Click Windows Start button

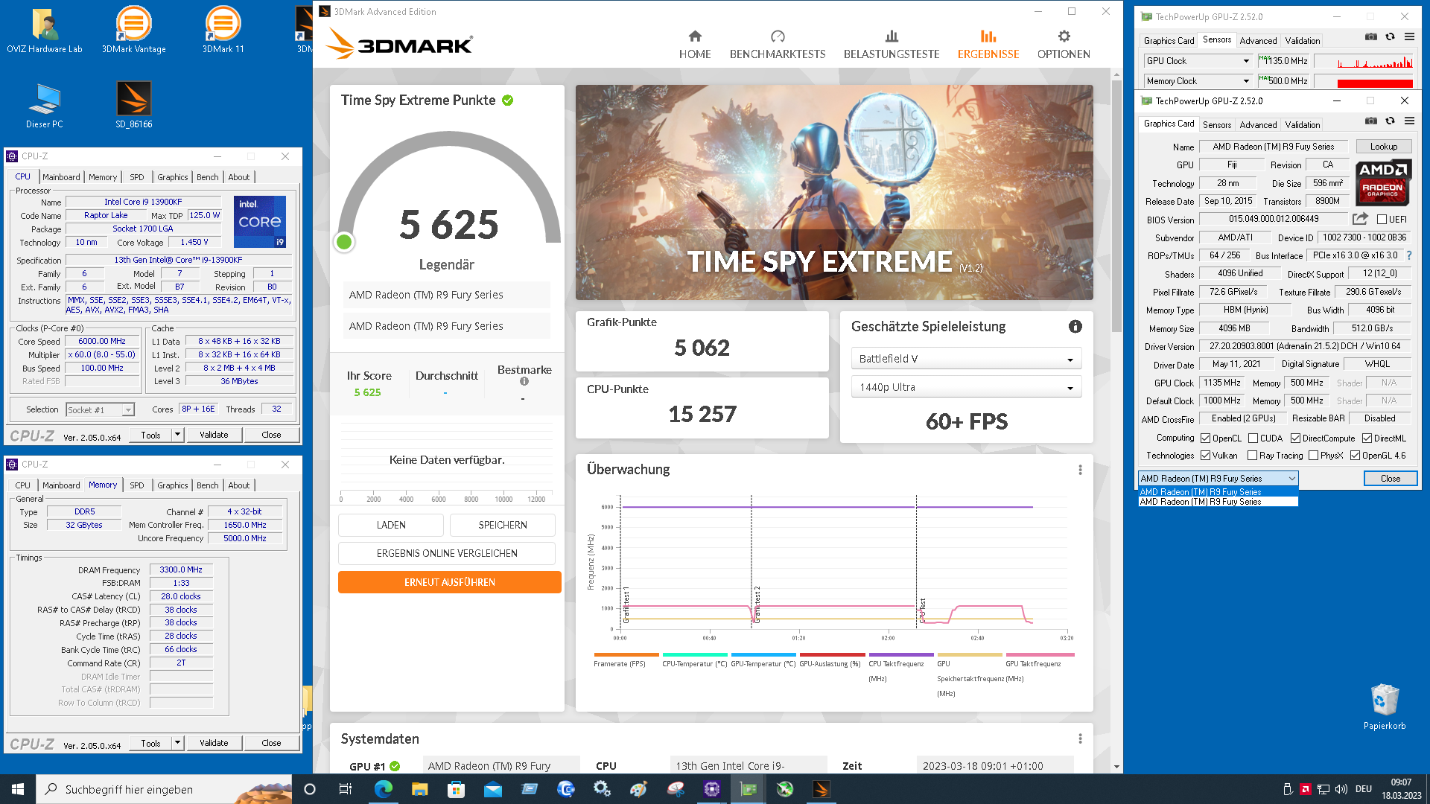18,789
